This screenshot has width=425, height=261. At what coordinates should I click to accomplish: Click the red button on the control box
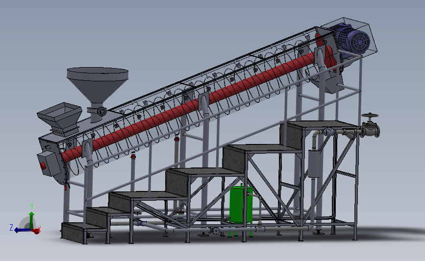(x=43, y=166)
